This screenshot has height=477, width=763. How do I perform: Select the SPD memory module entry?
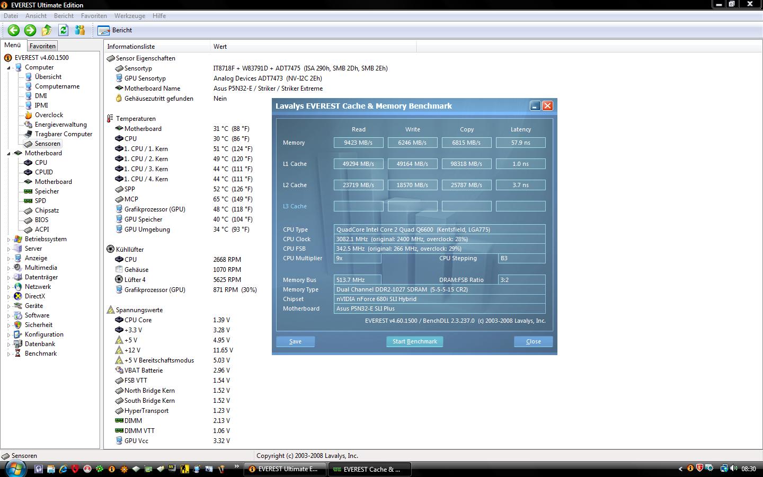40,201
